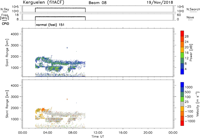Click the 'Freq. [MHz]' axis label
200x138 pixels.
pos(4,17)
